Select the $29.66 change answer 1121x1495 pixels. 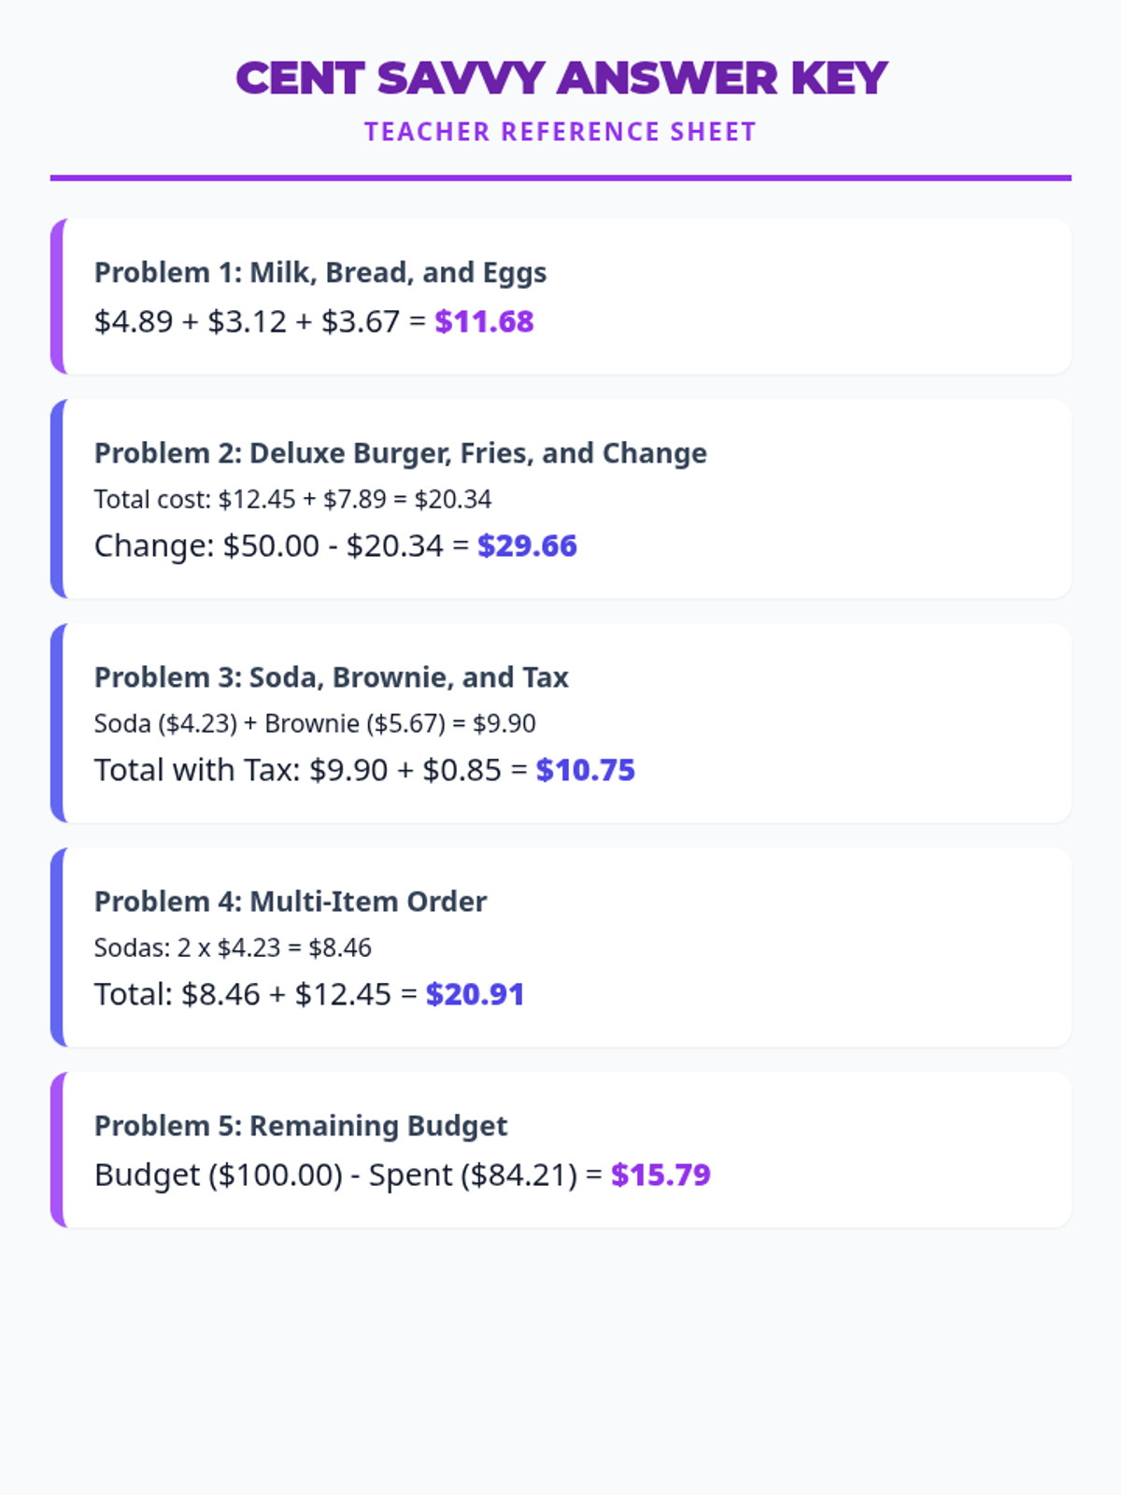527,546
